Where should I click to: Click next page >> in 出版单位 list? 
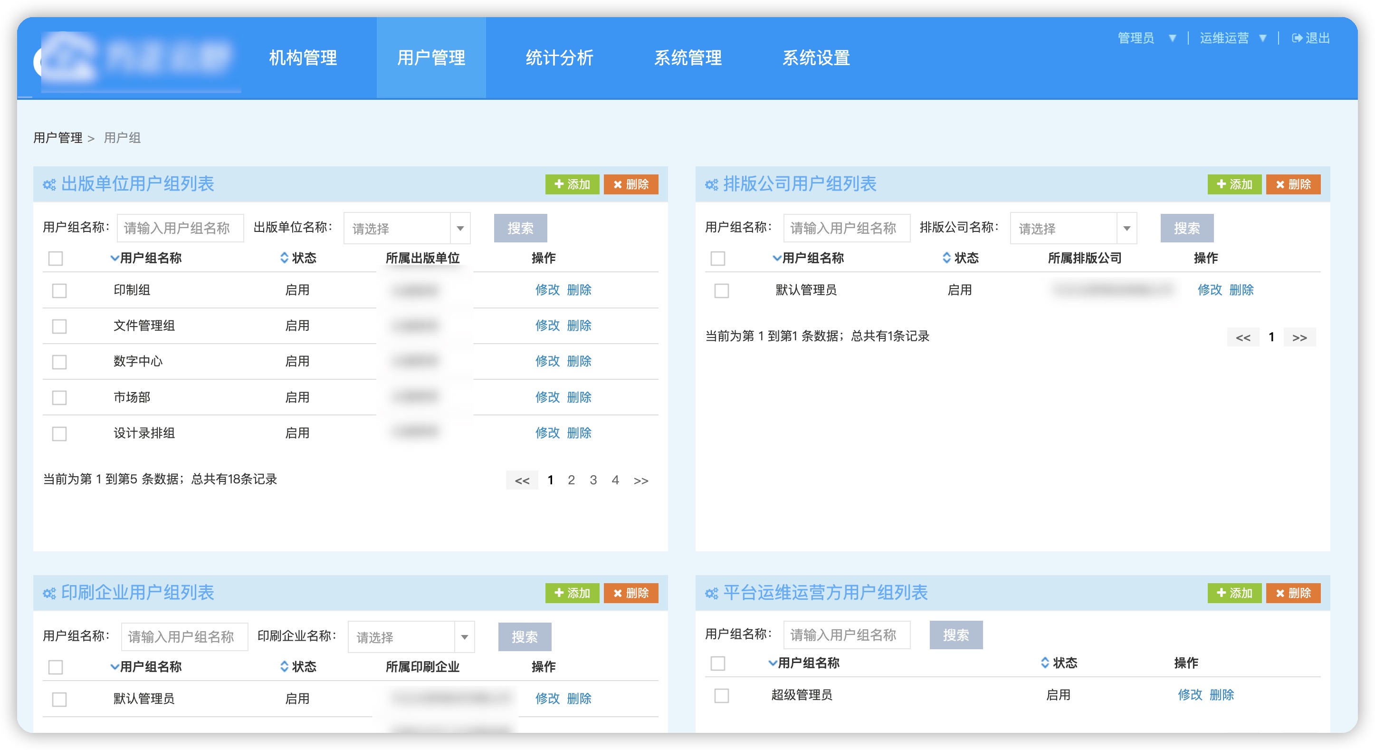click(x=641, y=481)
